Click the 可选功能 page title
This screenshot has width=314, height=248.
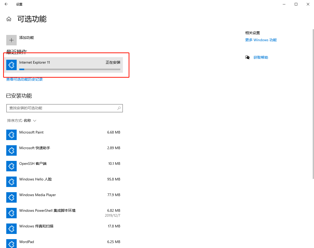point(32,19)
